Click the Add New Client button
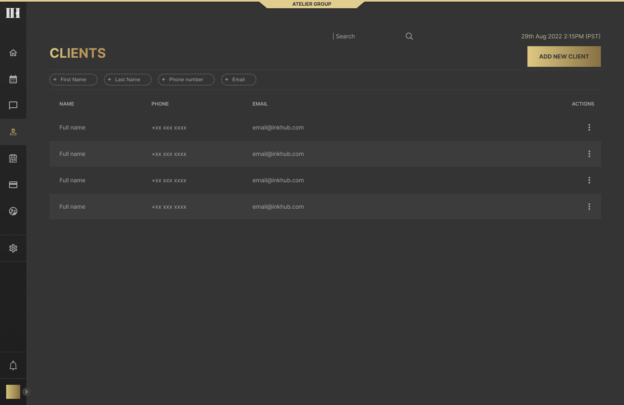Screen dimensions: 624x405 click(x=564, y=57)
